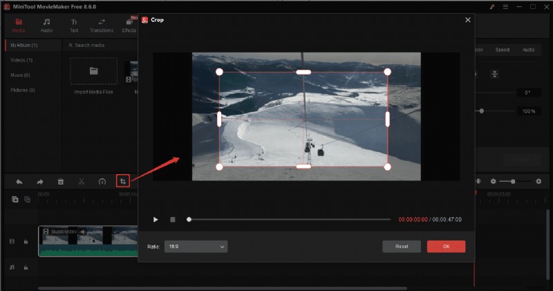Open the Media tab
Screen dimensions: 553x291
pos(19,26)
